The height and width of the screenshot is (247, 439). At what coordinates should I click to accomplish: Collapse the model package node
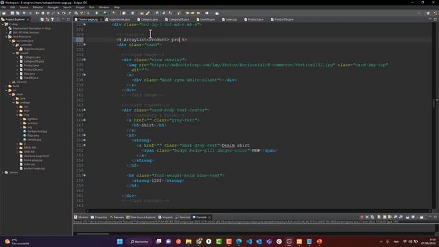click(14, 53)
